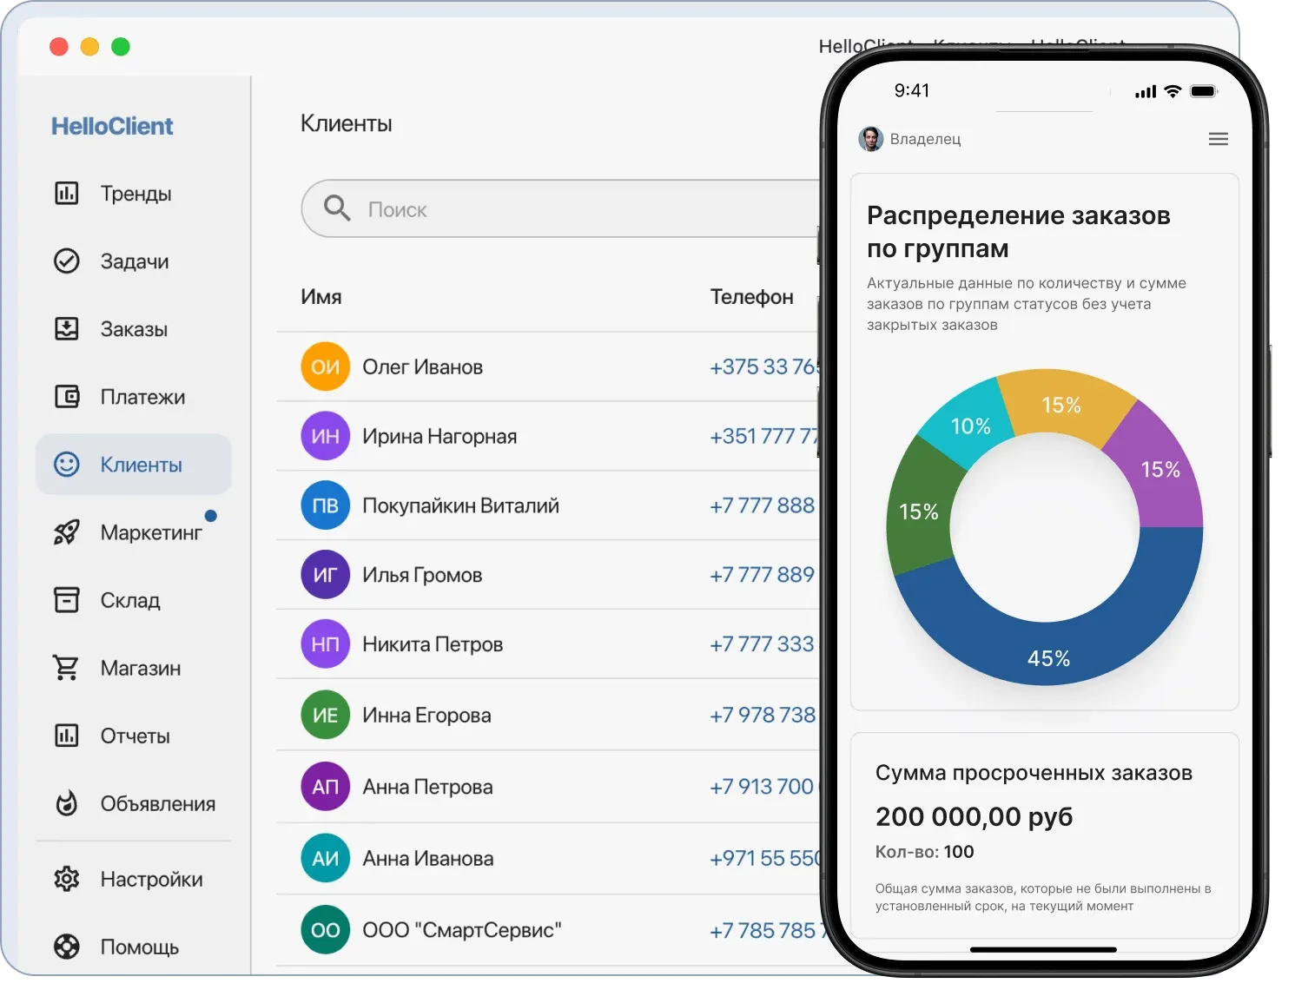Select the Тренды icon in sidebar

[x=66, y=193]
